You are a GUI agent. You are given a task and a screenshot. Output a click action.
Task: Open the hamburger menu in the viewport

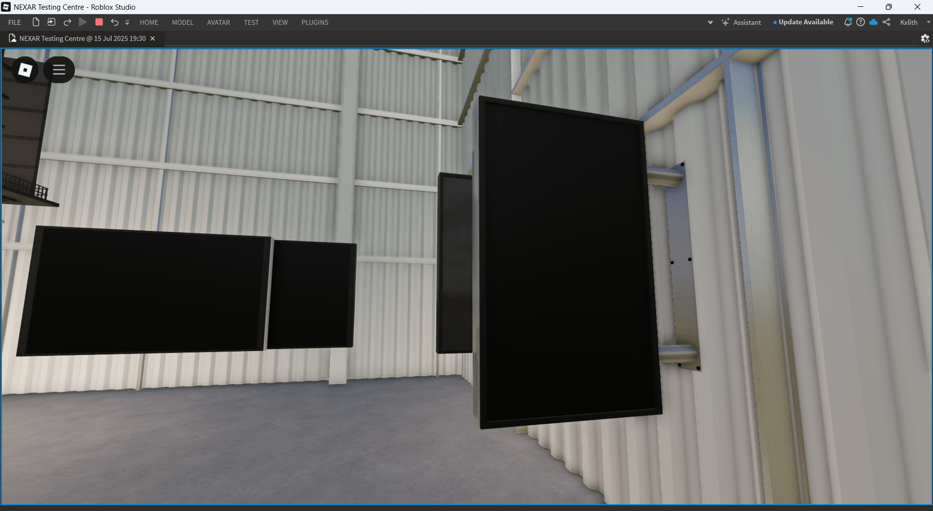coord(59,70)
